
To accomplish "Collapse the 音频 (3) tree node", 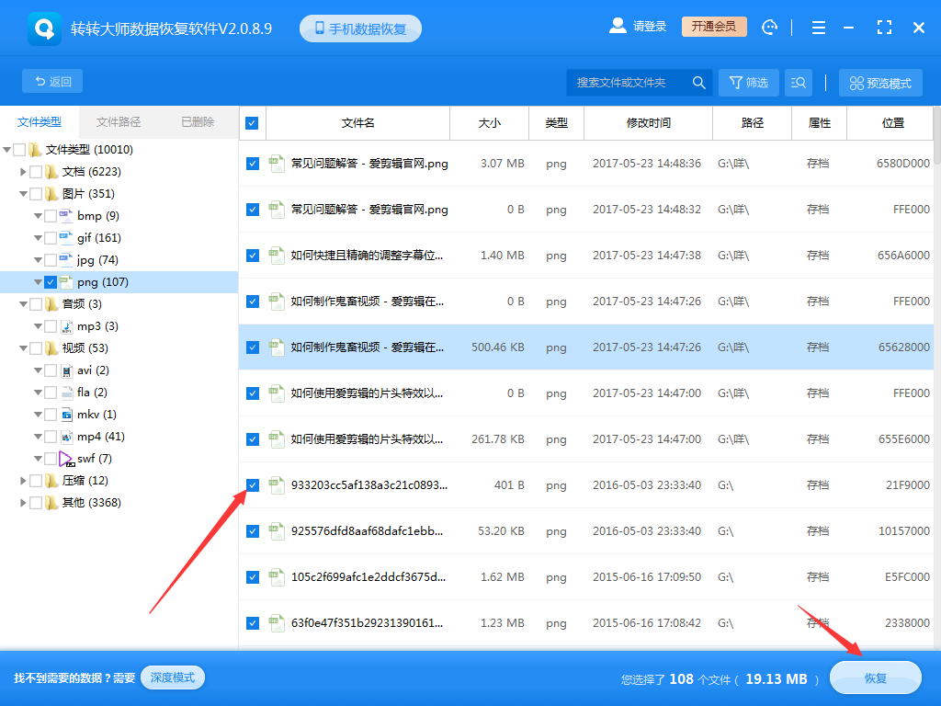I will pos(23,304).
